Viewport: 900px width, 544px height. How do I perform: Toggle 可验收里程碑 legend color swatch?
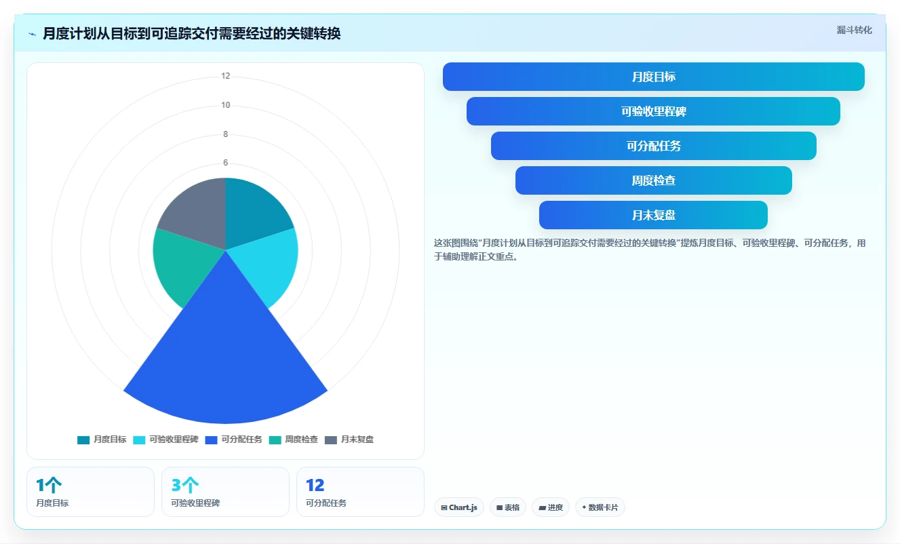coord(139,440)
